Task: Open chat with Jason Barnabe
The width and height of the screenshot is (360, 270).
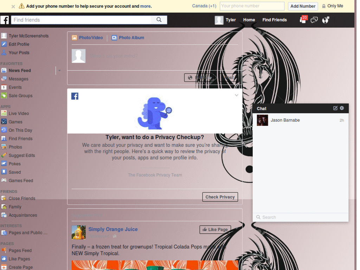Action: [301, 120]
